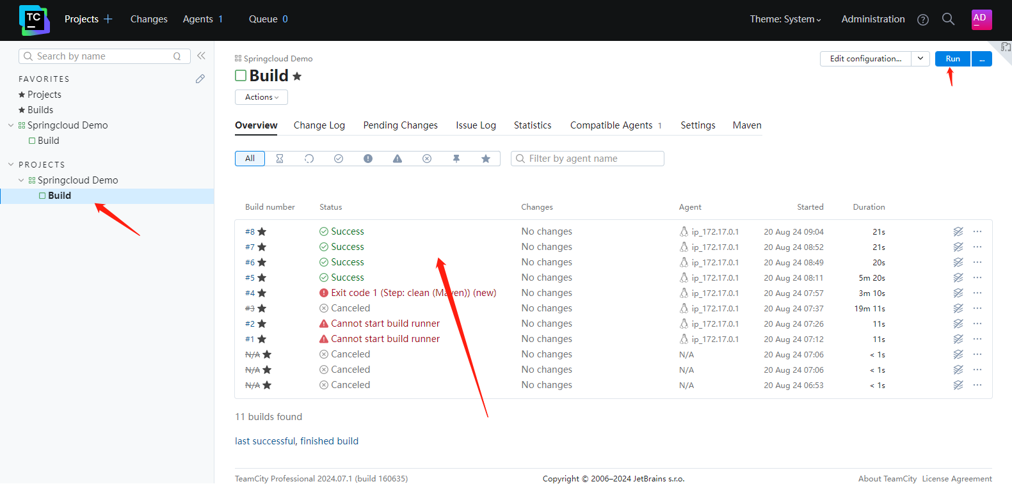The width and height of the screenshot is (1012, 484).
Task: Toggle the favorite star on build #8
Action: coord(262,231)
